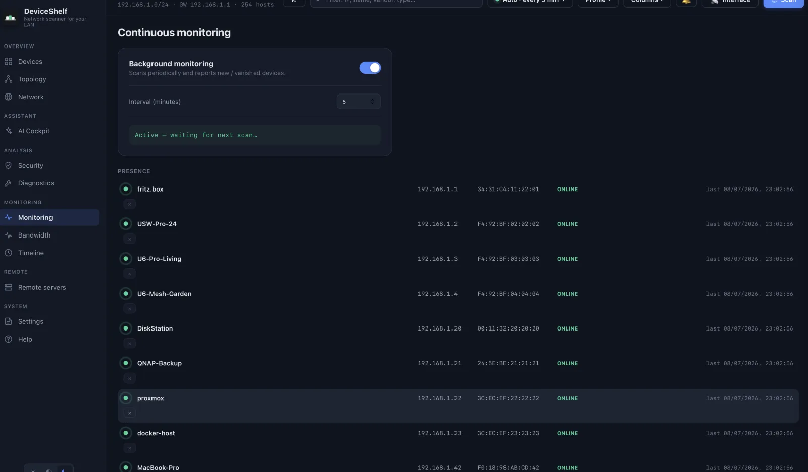808x472 pixels.
Task: Select the proxmox device name
Action: pos(150,398)
